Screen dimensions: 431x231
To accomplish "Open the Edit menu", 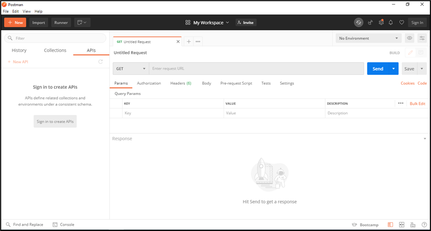I will 15,11.
